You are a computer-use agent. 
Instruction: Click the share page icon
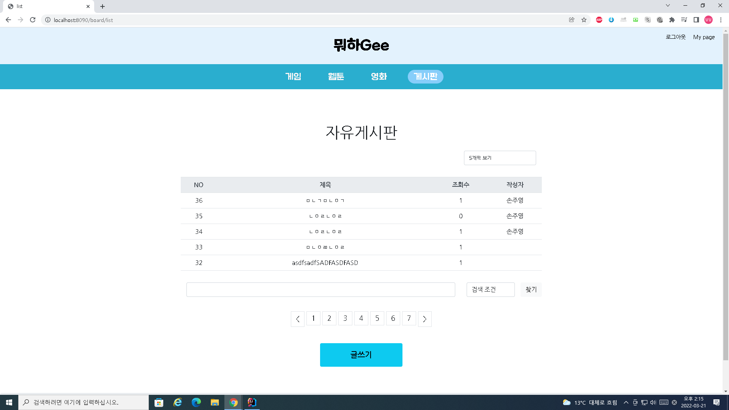pyautogui.click(x=572, y=20)
